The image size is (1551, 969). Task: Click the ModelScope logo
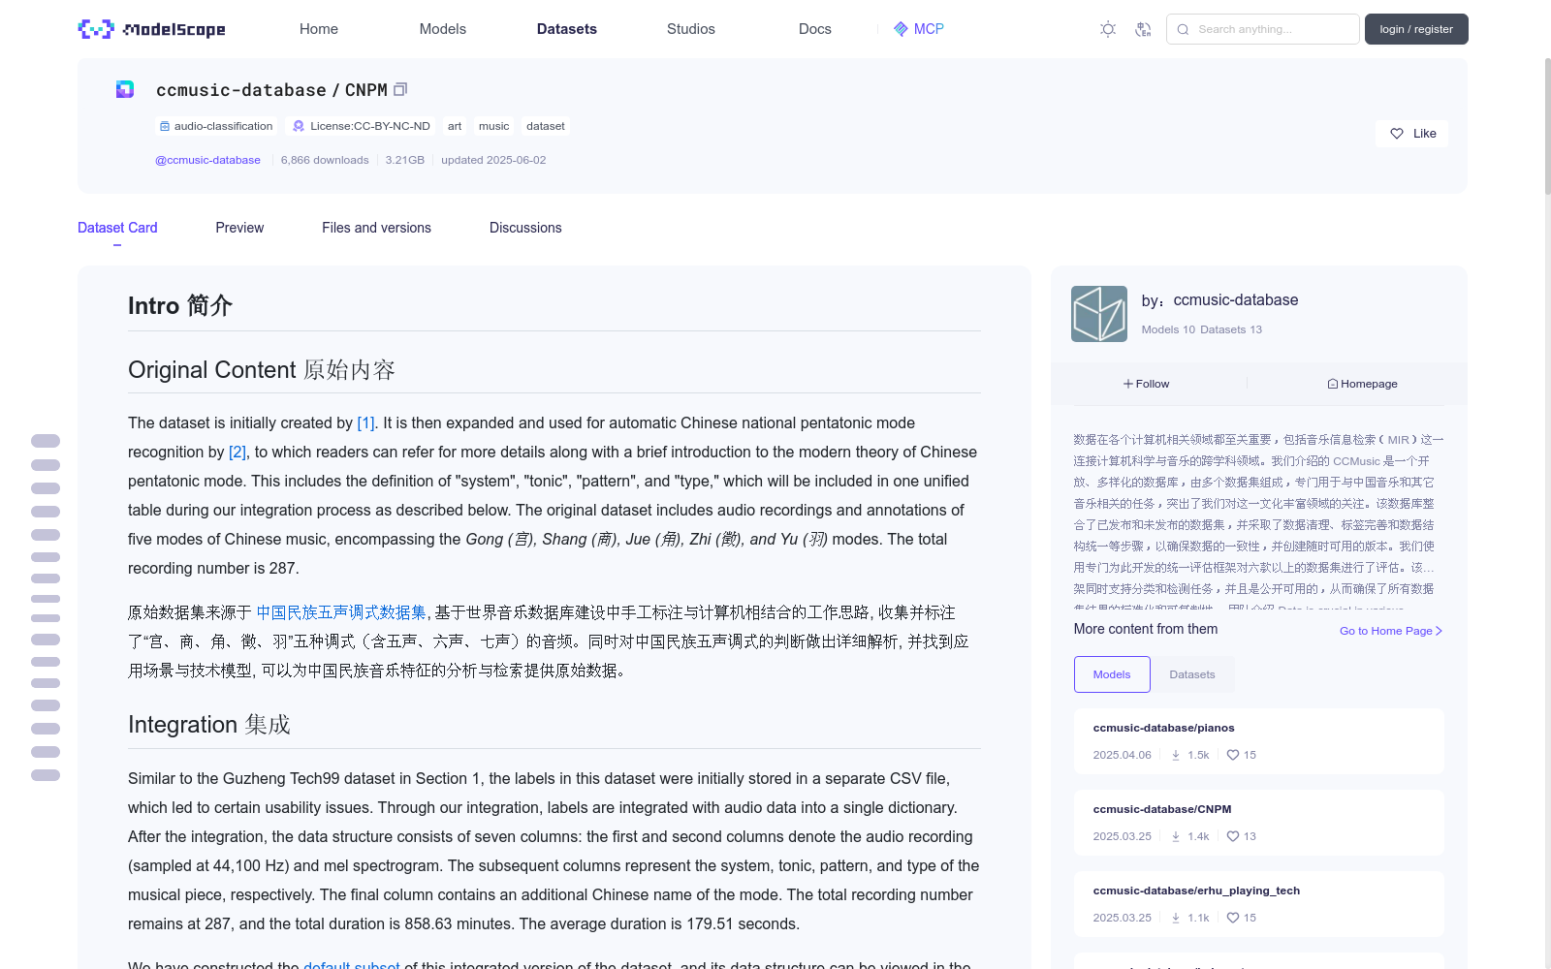(151, 29)
